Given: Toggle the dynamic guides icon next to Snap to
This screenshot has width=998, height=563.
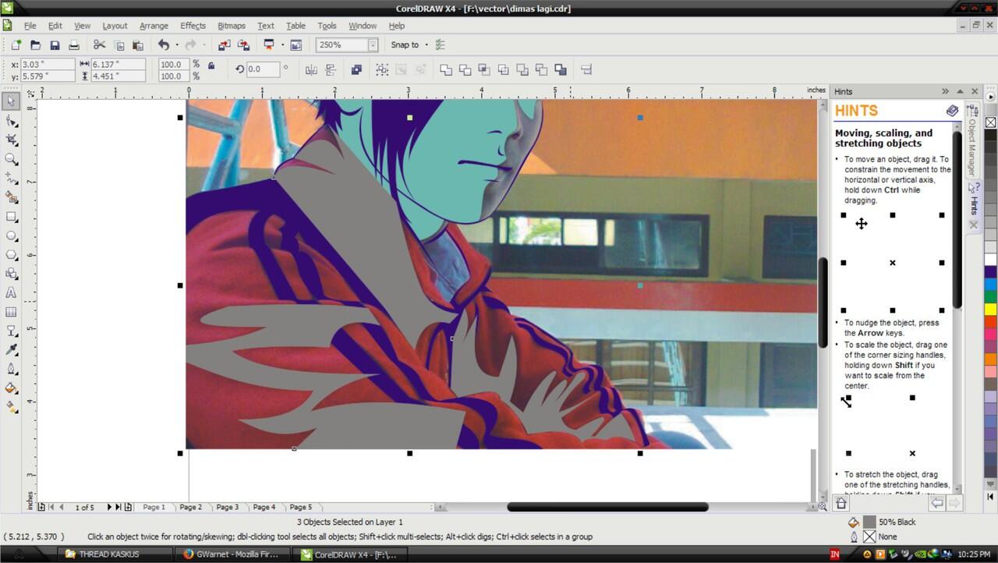Looking at the screenshot, I should (x=441, y=45).
